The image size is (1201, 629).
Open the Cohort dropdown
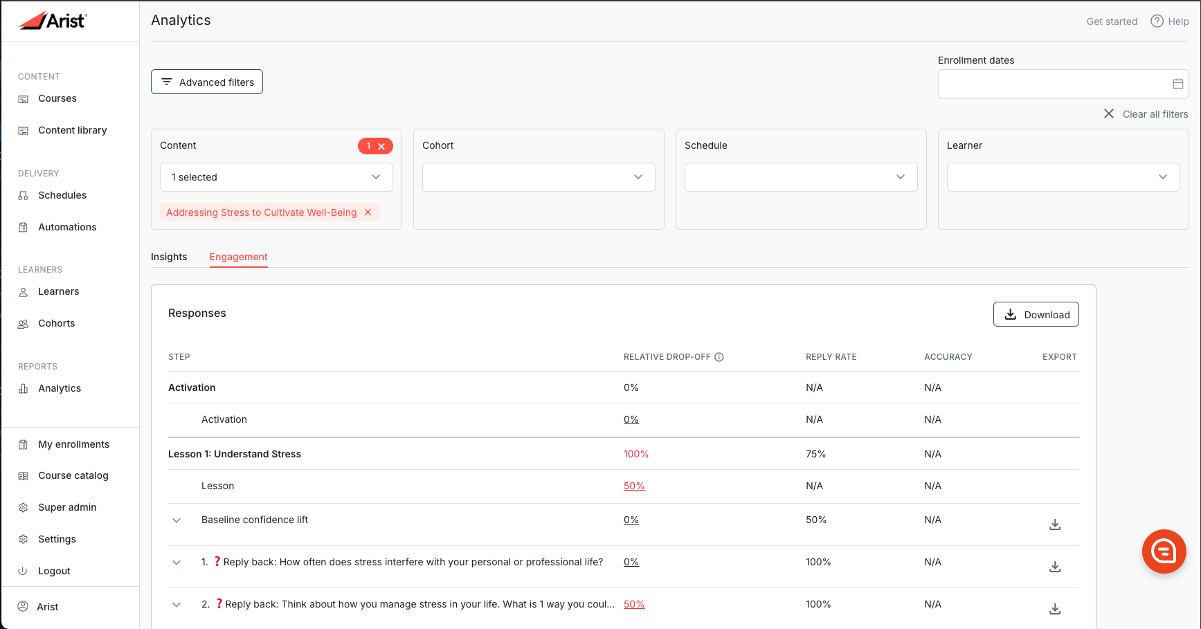tap(539, 177)
